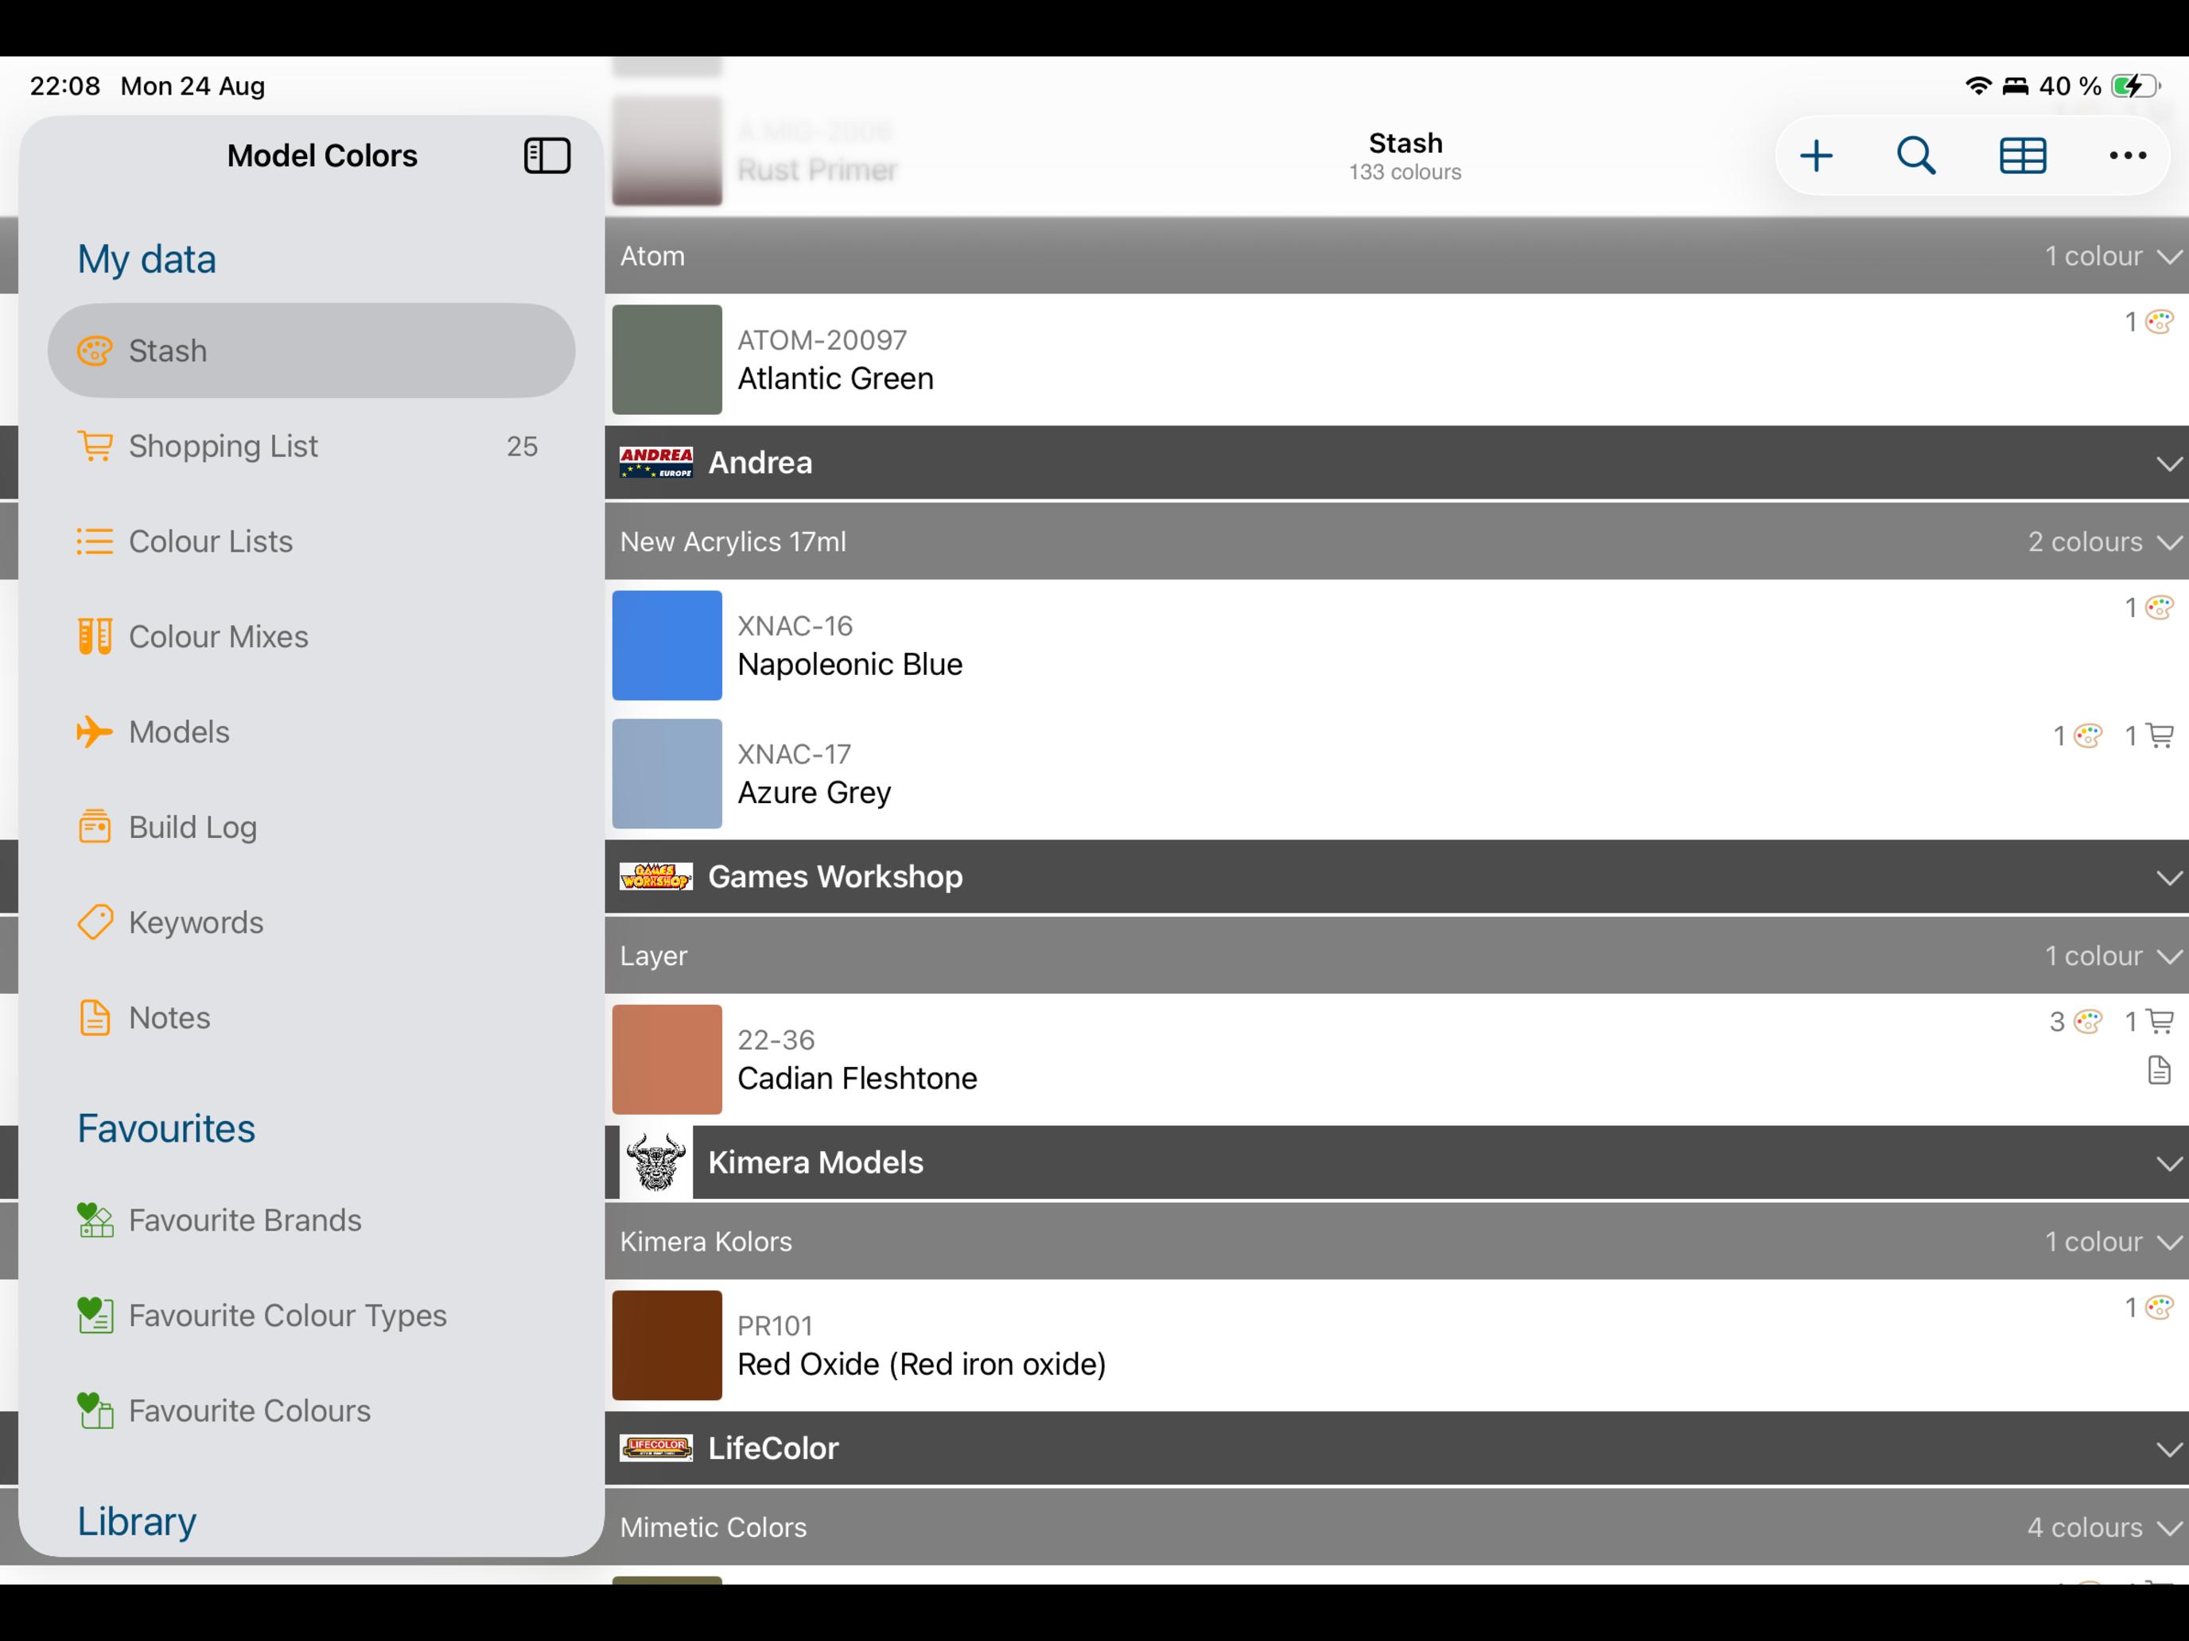Screen dimensions: 2189x1641
Task: Tap the Napoleonic Blue colour swatch
Action: point(667,645)
